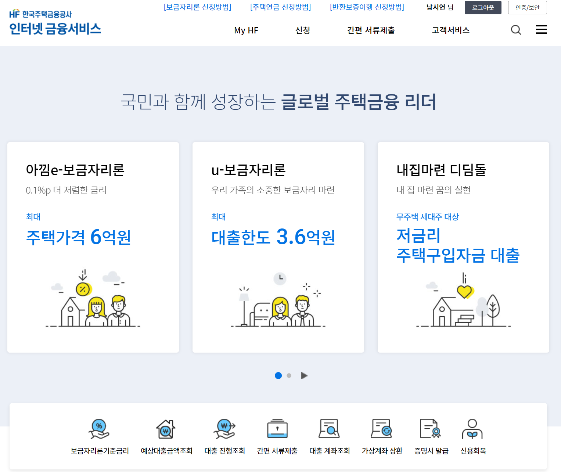Click the u-보금자리론 couple illustration
The height and width of the screenshot is (472, 561).
tap(278, 299)
